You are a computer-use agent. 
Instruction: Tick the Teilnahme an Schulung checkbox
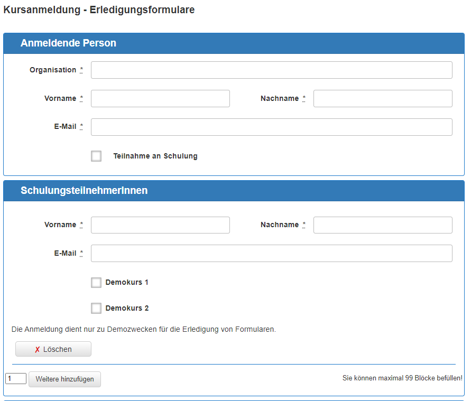click(x=96, y=156)
